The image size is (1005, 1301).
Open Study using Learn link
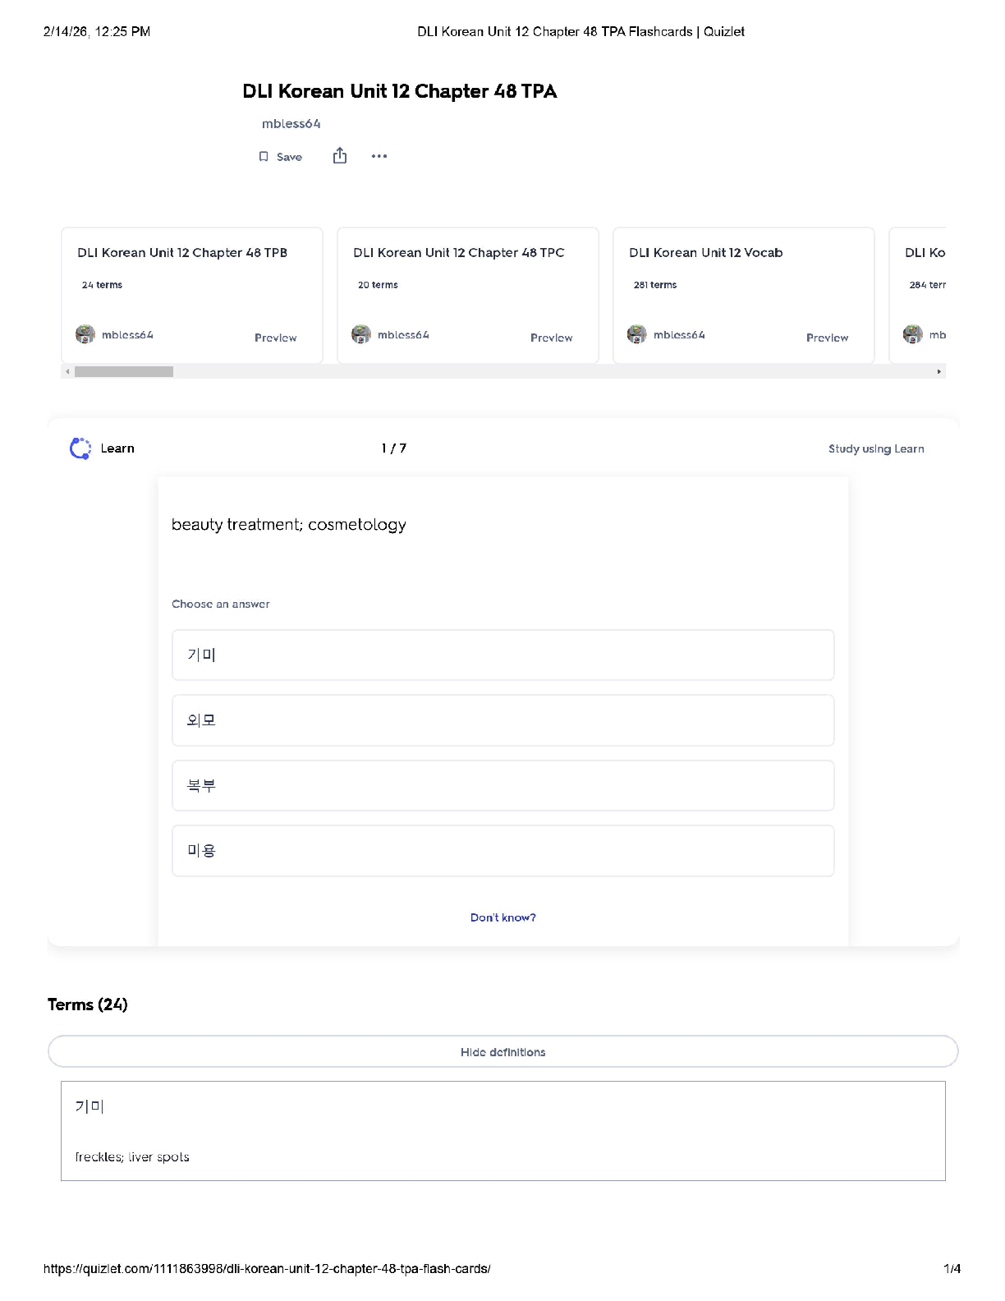coord(875,448)
